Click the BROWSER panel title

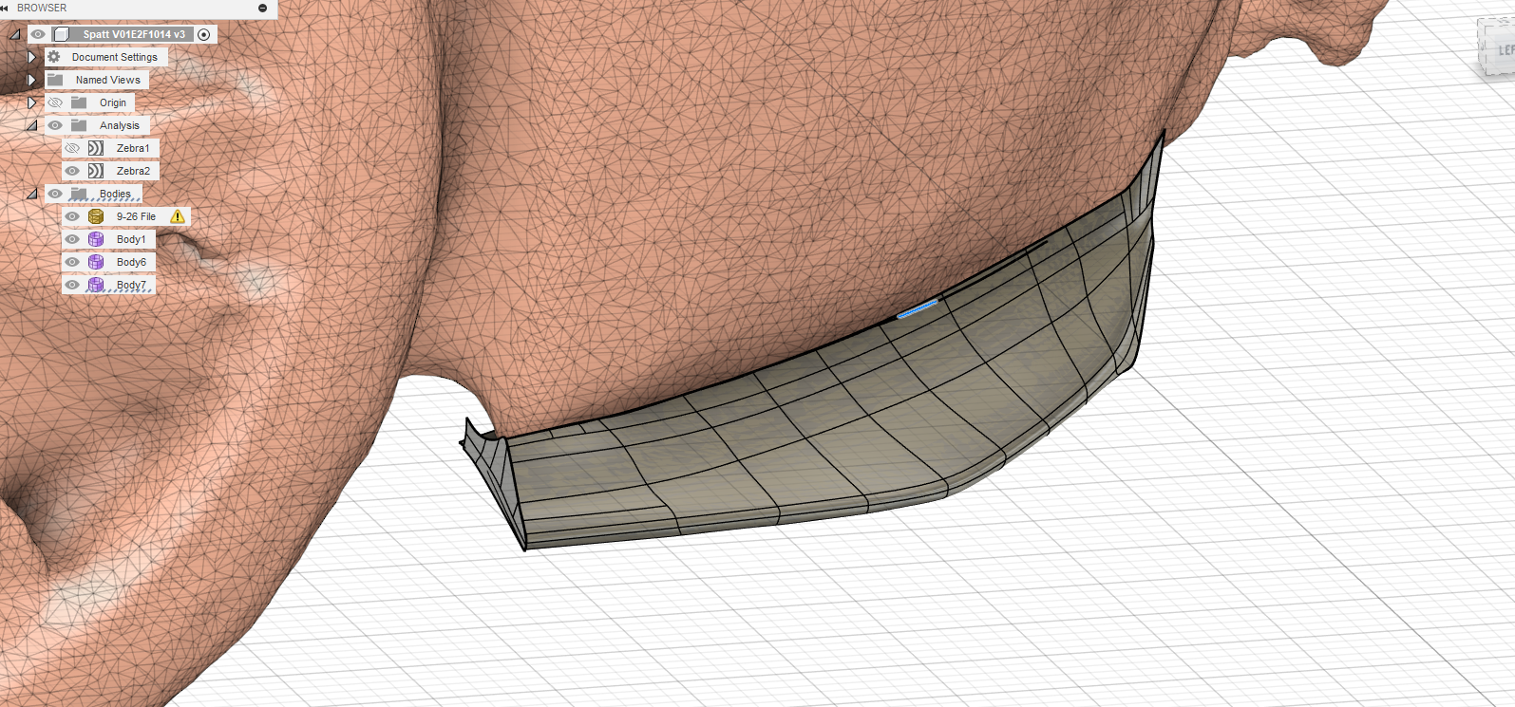click(42, 8)
